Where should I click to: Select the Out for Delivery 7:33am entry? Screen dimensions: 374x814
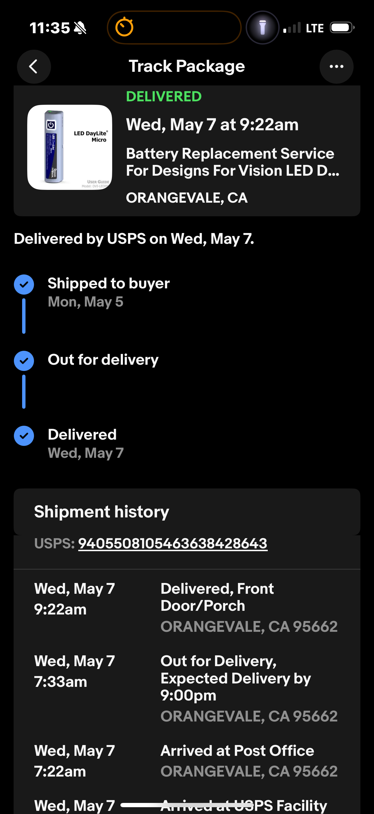click(x=235, y=678)
